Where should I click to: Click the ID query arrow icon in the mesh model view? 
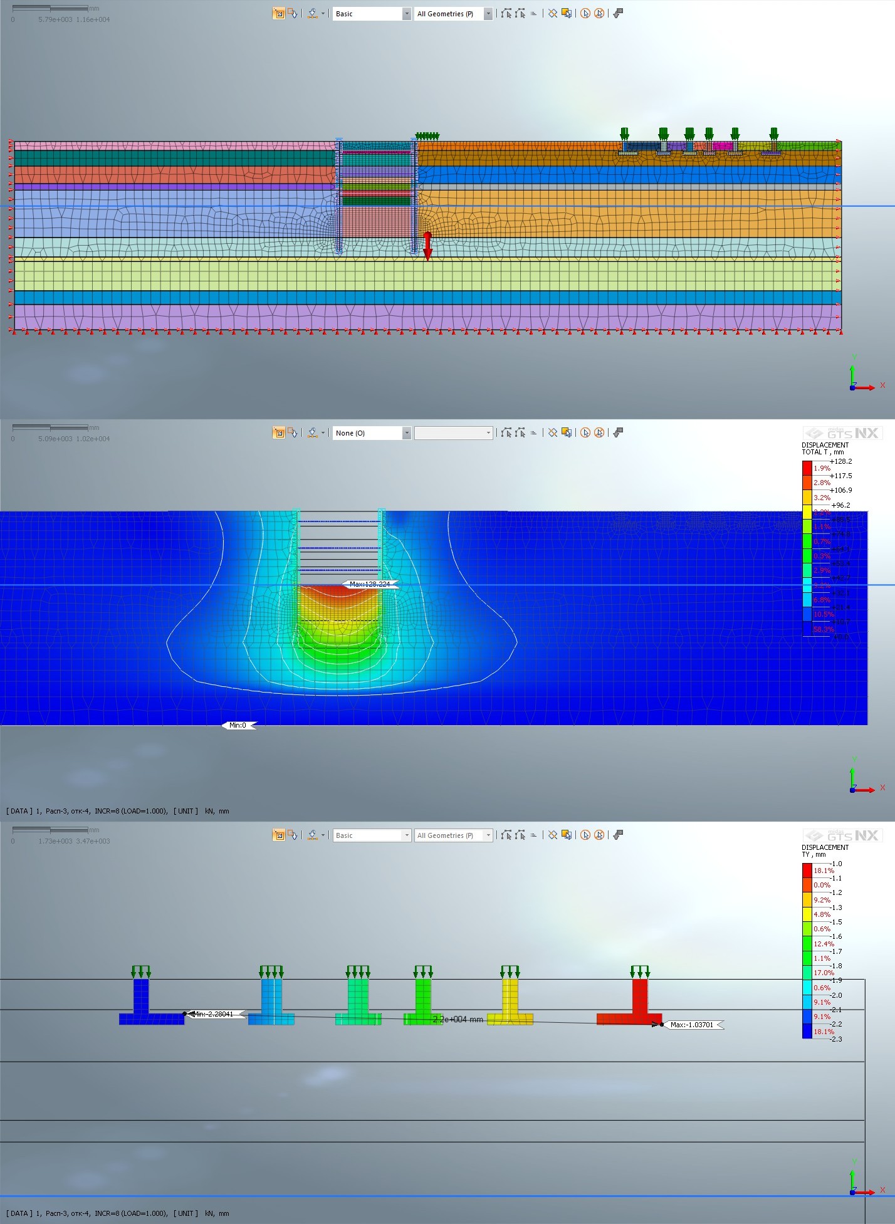tap(618, 13)
